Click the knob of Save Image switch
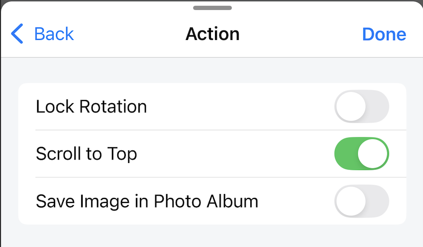423x247 pixels. (351, 201)
